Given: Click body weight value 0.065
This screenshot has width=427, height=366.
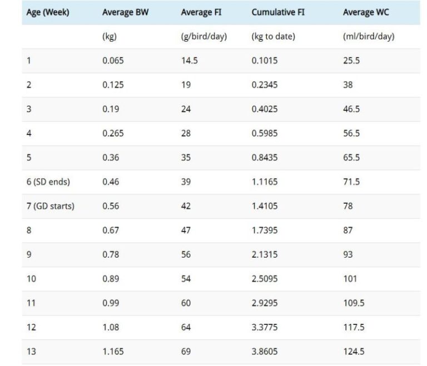Looking at the screenshot, I should point(113,61).
